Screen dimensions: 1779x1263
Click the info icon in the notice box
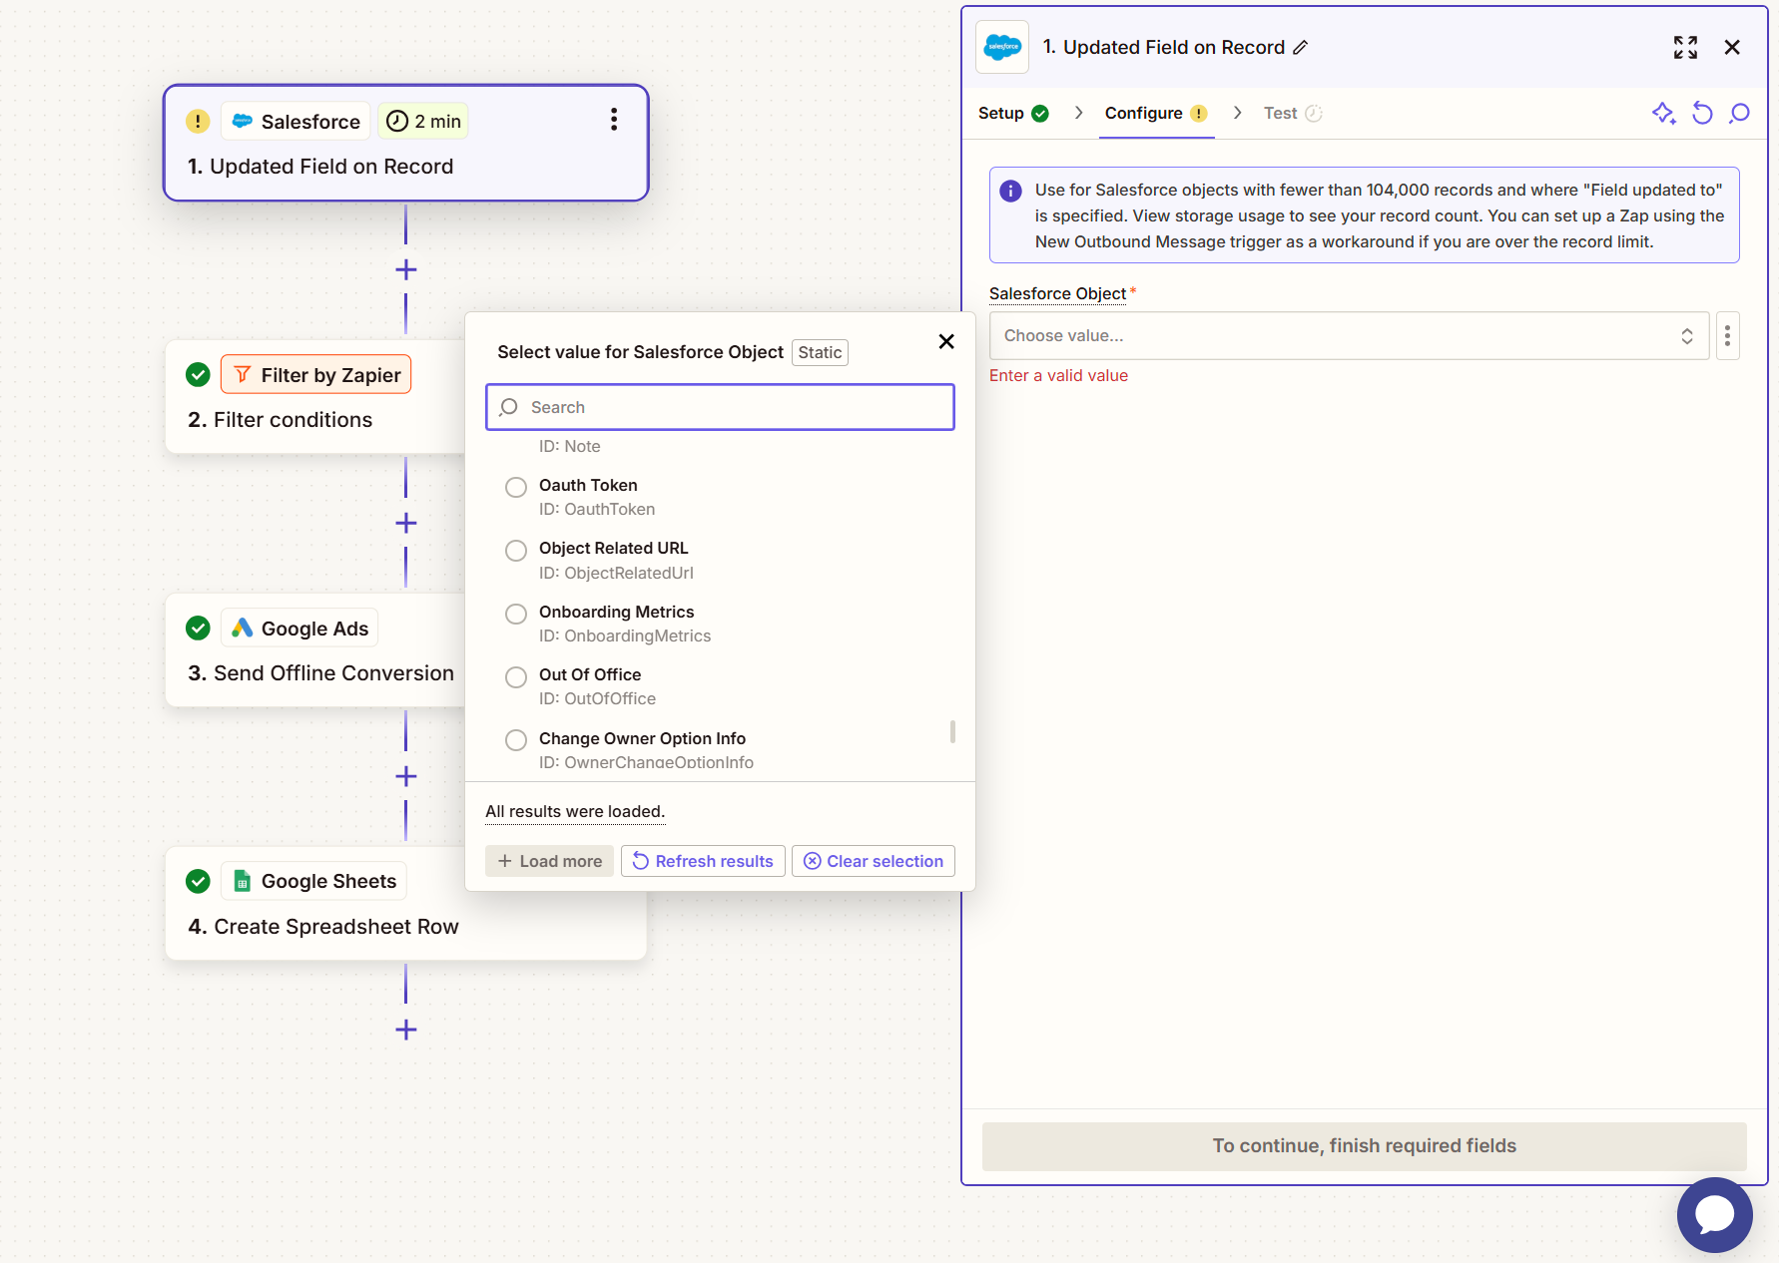point(1010,191)
